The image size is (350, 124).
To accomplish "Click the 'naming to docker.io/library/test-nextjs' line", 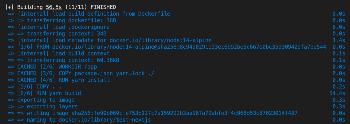I will point(89,120).
